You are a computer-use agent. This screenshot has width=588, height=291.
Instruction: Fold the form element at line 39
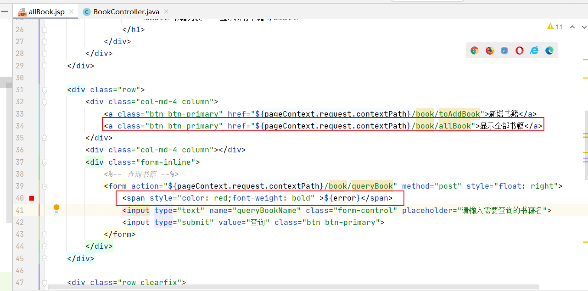45,186
